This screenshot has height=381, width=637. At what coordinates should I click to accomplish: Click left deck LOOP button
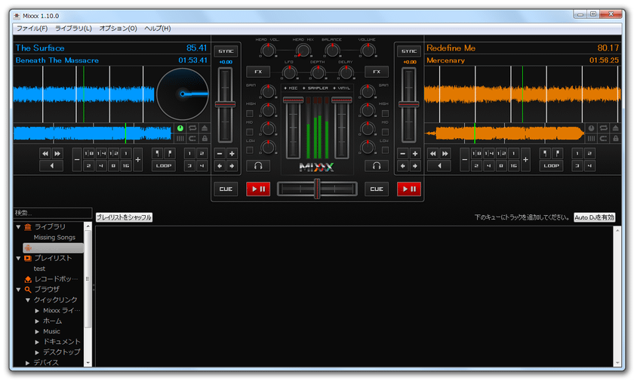pyautogui.click(x=164, y=166)
